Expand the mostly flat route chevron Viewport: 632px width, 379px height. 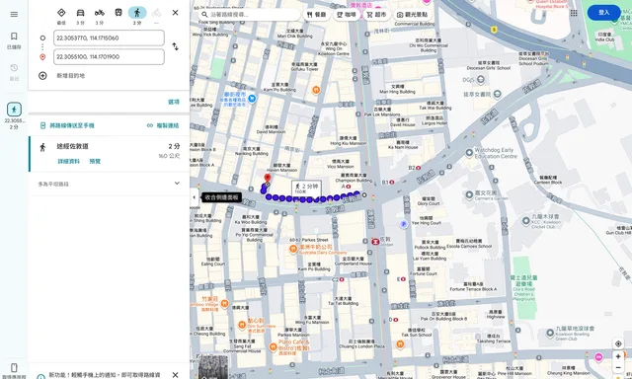click(177, 184)
